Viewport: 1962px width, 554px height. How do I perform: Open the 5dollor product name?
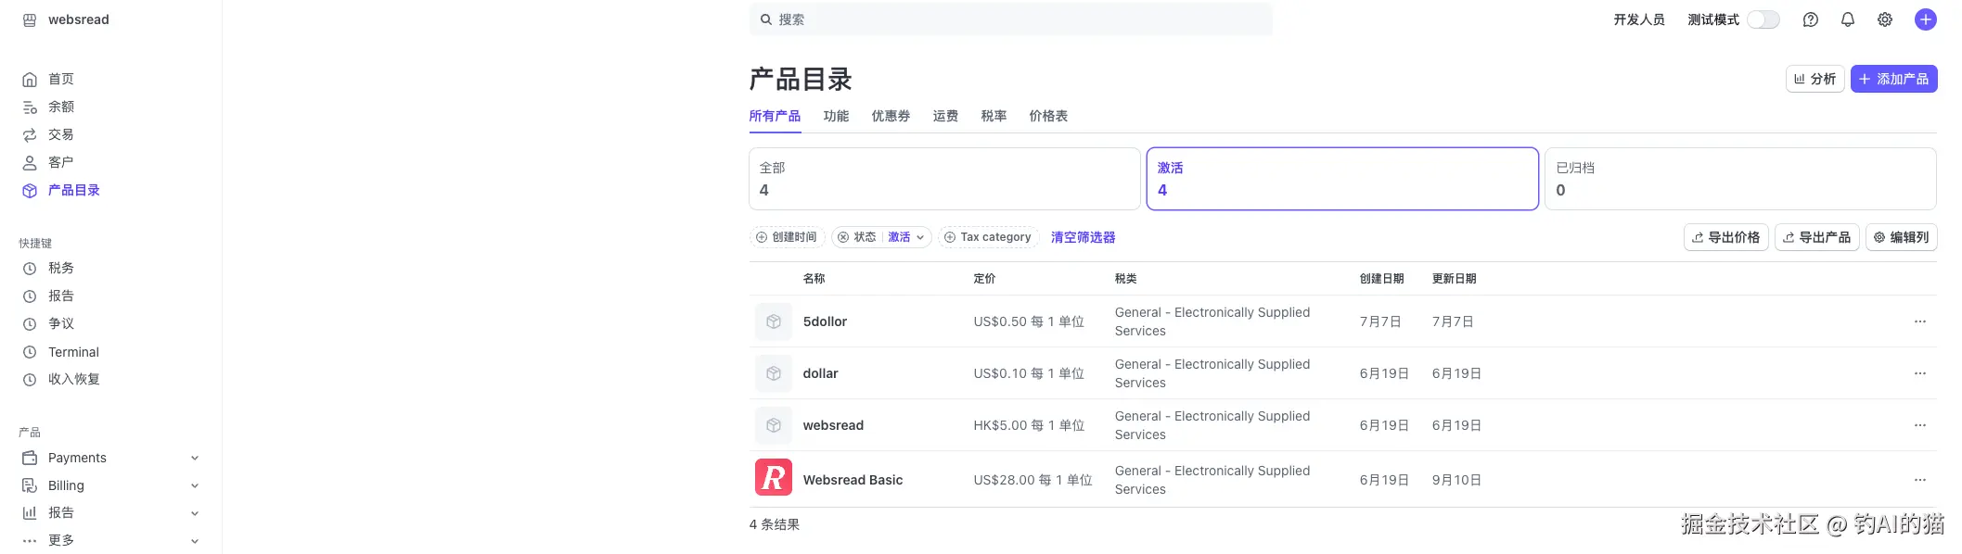pyautogui.click(x=825, y=321)
